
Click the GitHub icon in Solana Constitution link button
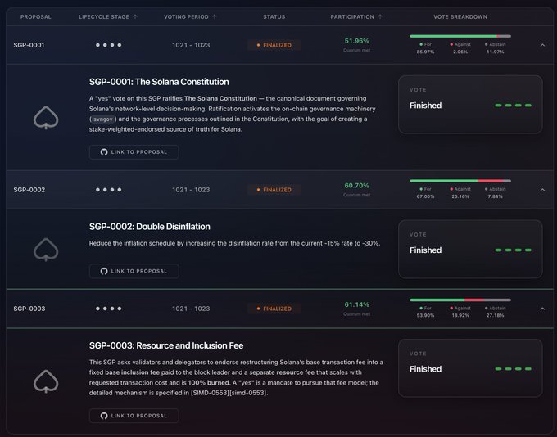(104, 152)
